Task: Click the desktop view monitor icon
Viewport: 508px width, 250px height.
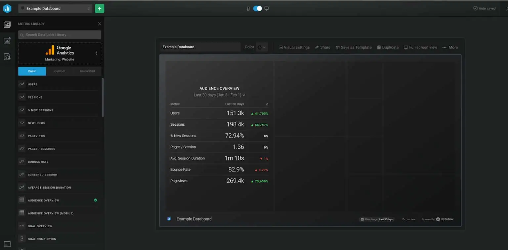Action: point(267,9)
